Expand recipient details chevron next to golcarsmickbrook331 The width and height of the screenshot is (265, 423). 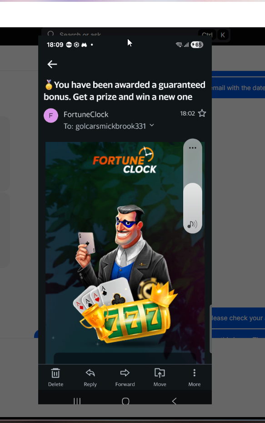click(152, 125)
